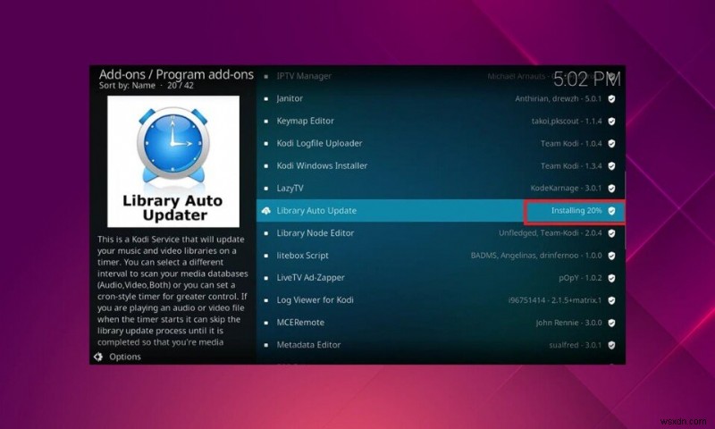Screen dimensions: 715x429
Task: Click verified shield for Log Viewer for Kodi
Action: point(611,300)
